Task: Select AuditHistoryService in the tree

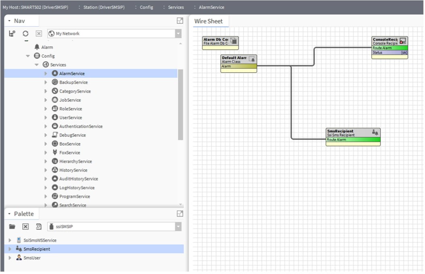Action: (79, 179)
